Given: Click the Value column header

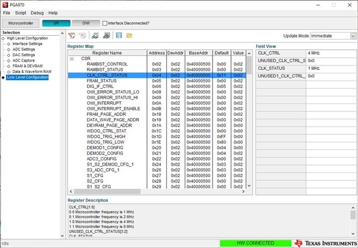Looking at the screenshot, I should click(x=238, y=53).
